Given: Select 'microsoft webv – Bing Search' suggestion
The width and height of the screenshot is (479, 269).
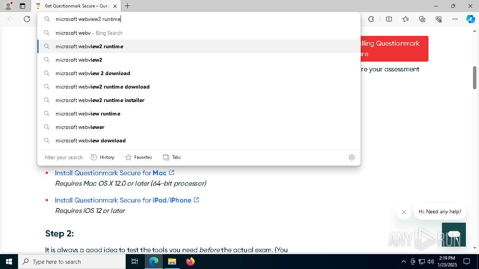Looking at the screenshot, I should [199, 33].
